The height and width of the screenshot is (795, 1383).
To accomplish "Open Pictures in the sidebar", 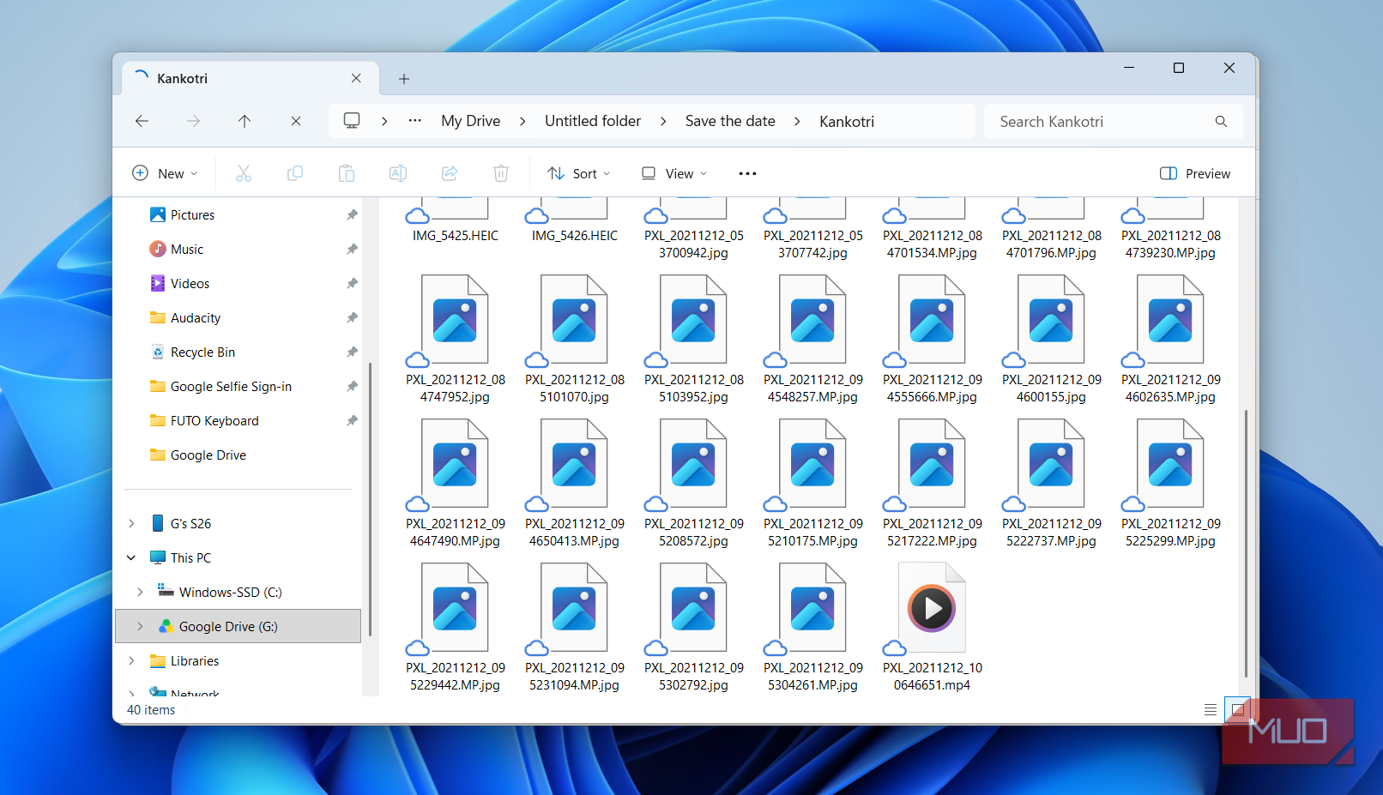I will click(x=192, y=214).
